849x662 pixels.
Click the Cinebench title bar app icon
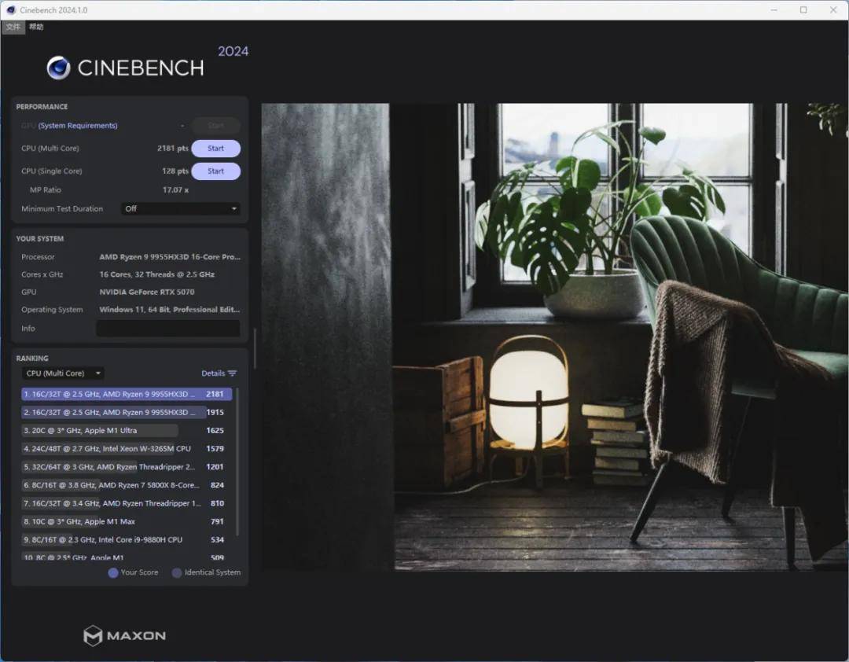click(x=11, y=9)
